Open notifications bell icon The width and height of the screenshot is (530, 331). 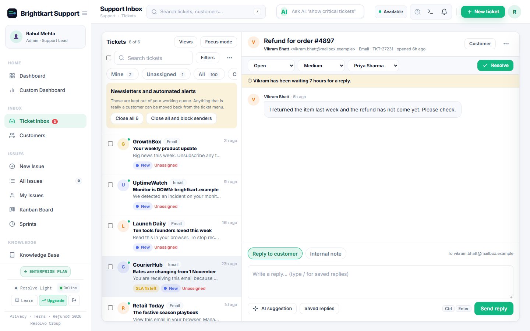point(444,12)
